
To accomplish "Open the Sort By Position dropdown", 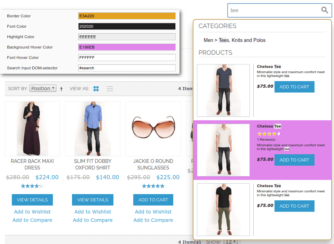I will click(43, 88).
